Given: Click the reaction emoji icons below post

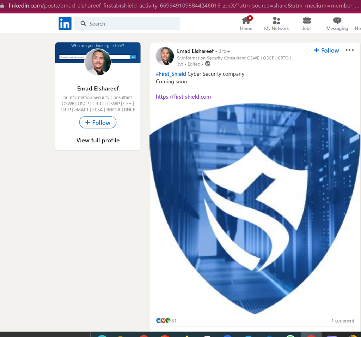Looking at the screenshot, I should pos(163,321).
